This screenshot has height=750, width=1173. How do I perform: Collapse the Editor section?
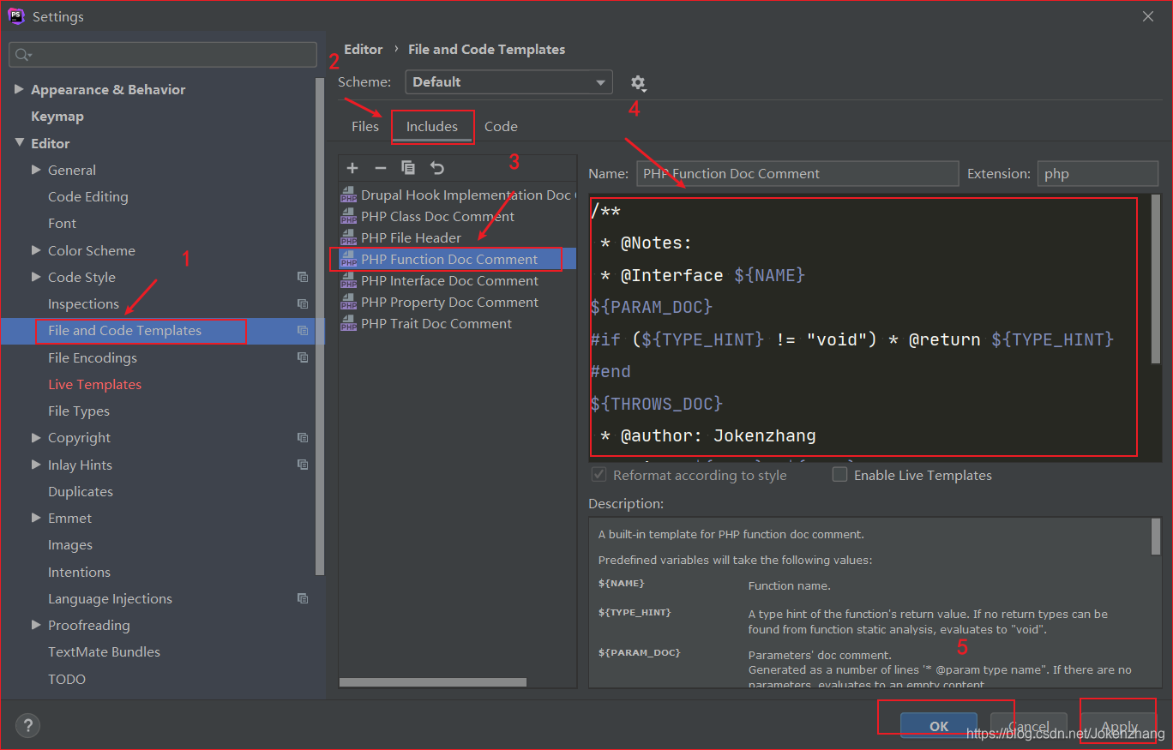pyautogui.click(x=19, y=143)
